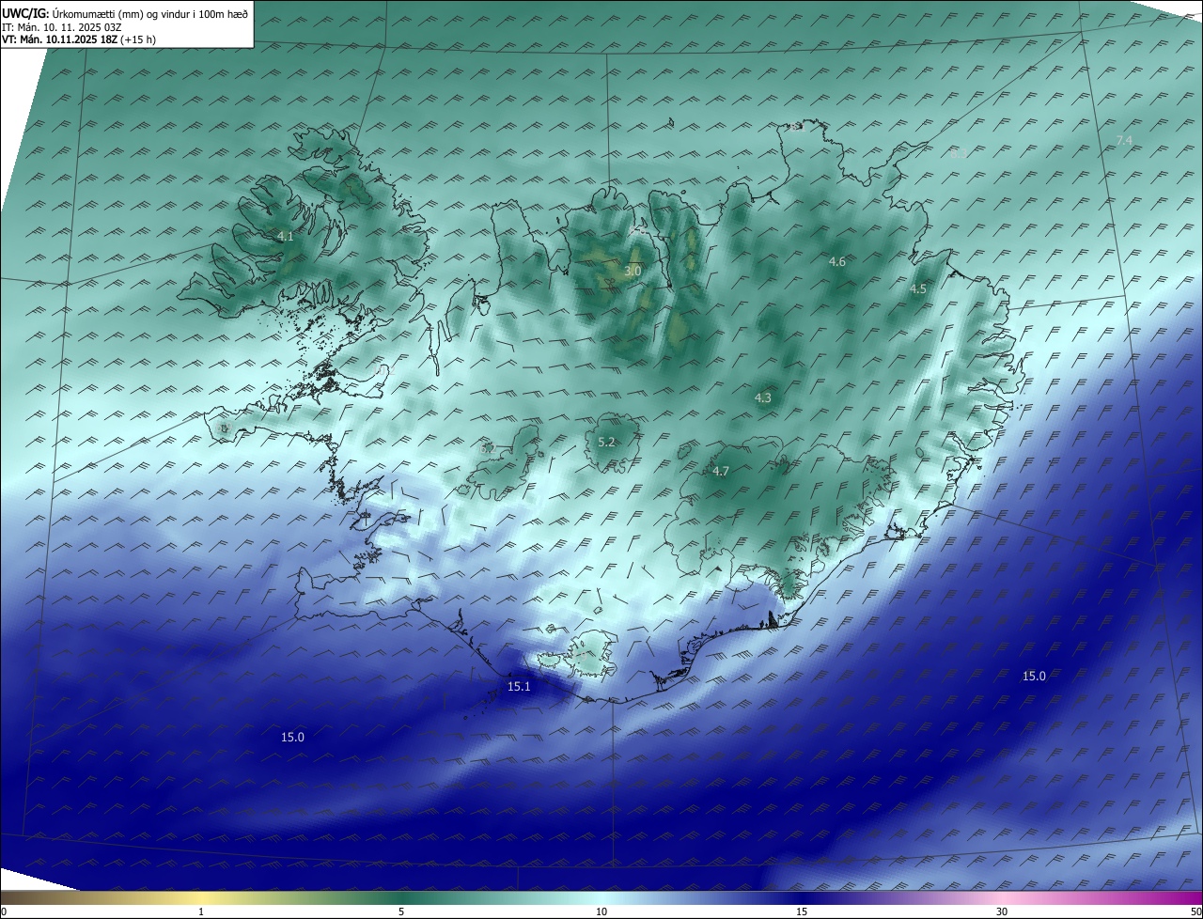Click the 50 tick on the colour scale
1203x919 pixels.
pos(1195,911)
